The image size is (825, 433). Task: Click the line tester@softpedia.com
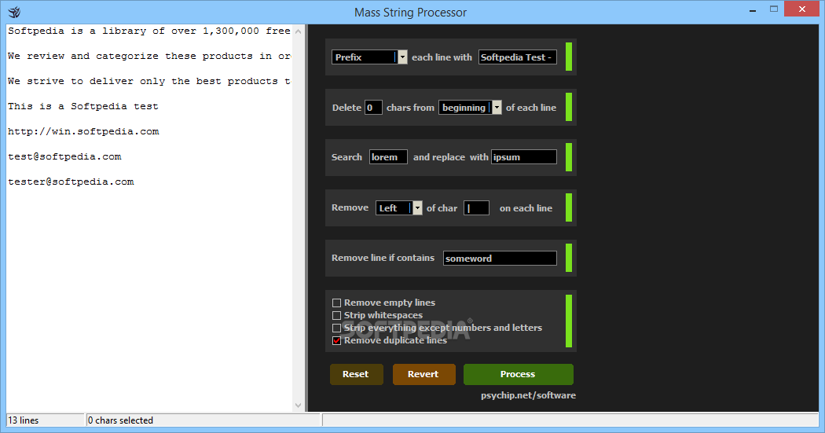point(71,182)
